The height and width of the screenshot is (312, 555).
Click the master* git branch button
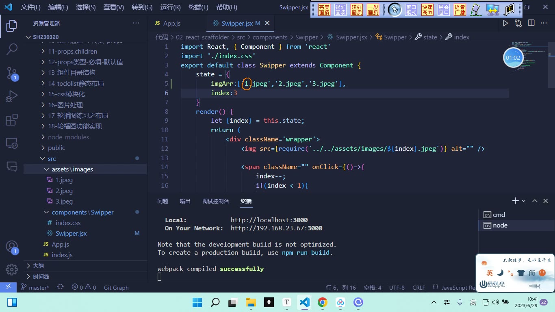[x=35, y=287]
